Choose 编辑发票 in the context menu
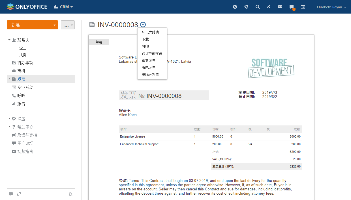Viewport: 351px width, 200px height. click(149, 68)
